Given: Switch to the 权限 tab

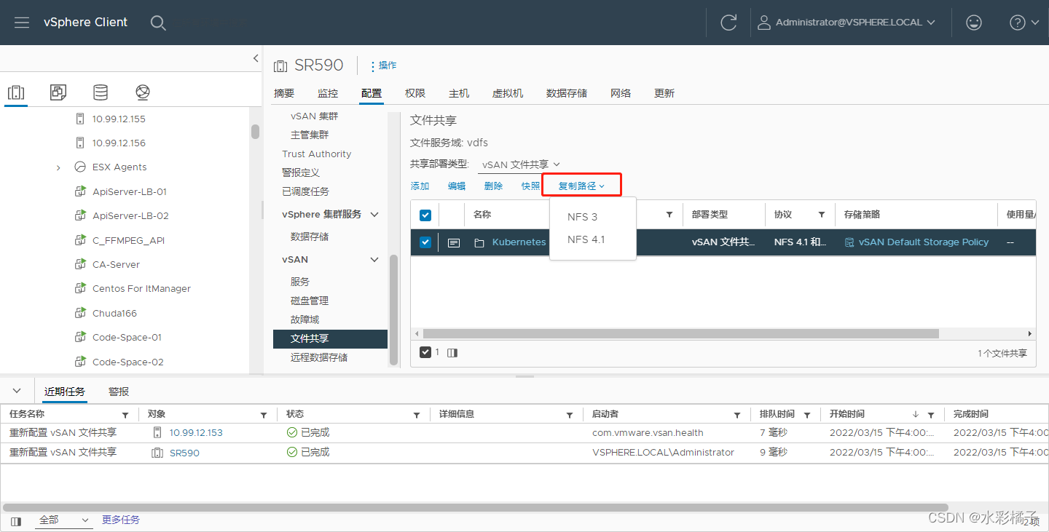Looking at the screenshot, I should click(415, 93).
